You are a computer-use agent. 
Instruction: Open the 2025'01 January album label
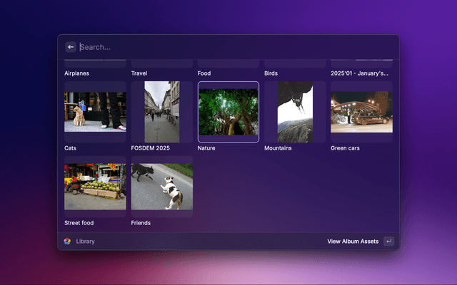[360, 73]
